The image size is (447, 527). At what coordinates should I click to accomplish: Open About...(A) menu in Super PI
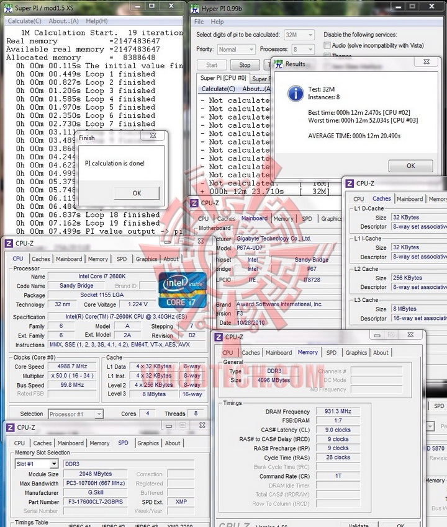click(63, 21)
